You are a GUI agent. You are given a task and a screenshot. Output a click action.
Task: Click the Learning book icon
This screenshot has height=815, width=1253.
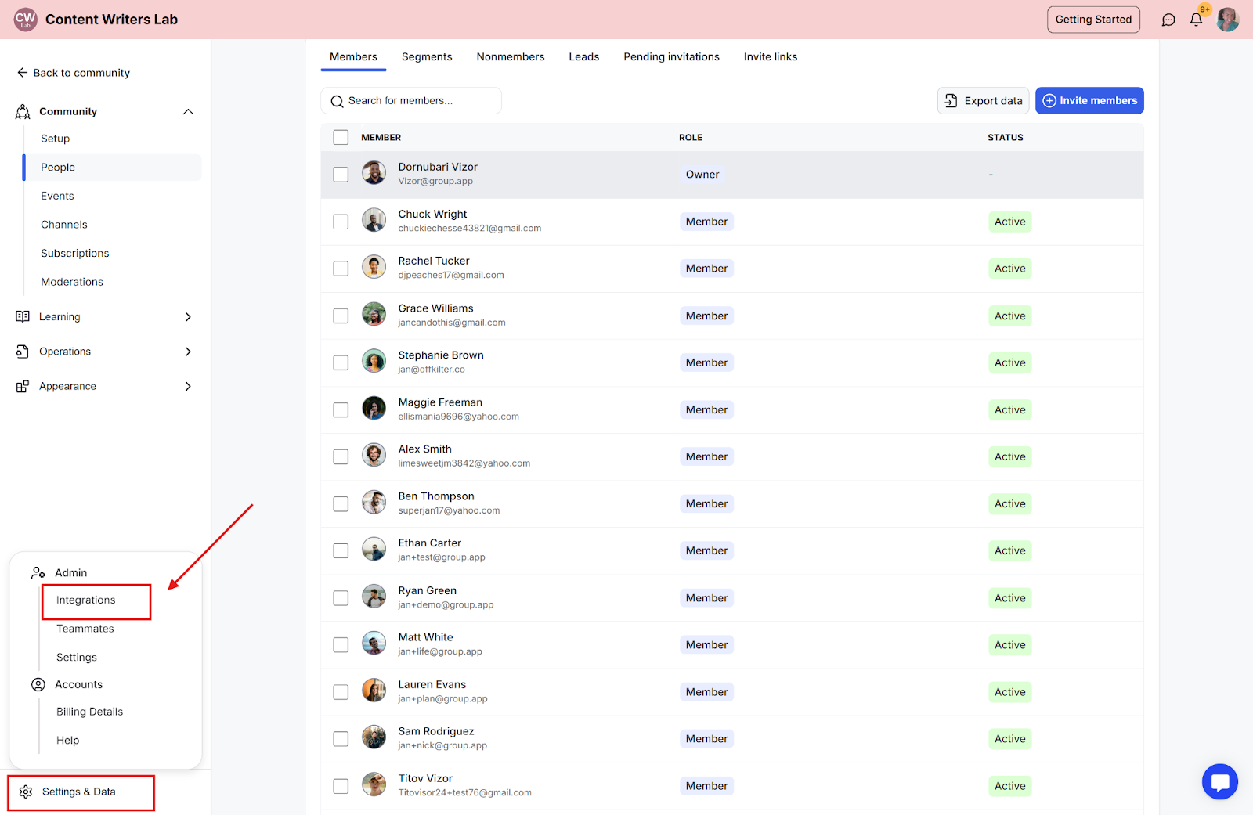[x=23, y=317]
